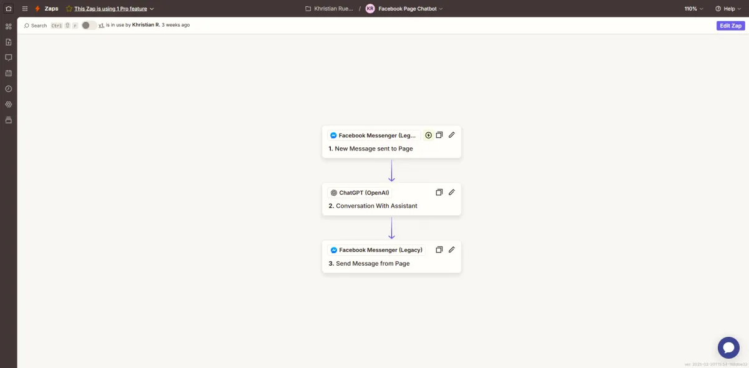Click the trigger bolt icon on step 1

428,135
